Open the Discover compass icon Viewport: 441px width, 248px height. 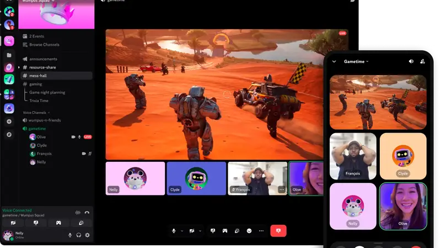tap(9, 134)
